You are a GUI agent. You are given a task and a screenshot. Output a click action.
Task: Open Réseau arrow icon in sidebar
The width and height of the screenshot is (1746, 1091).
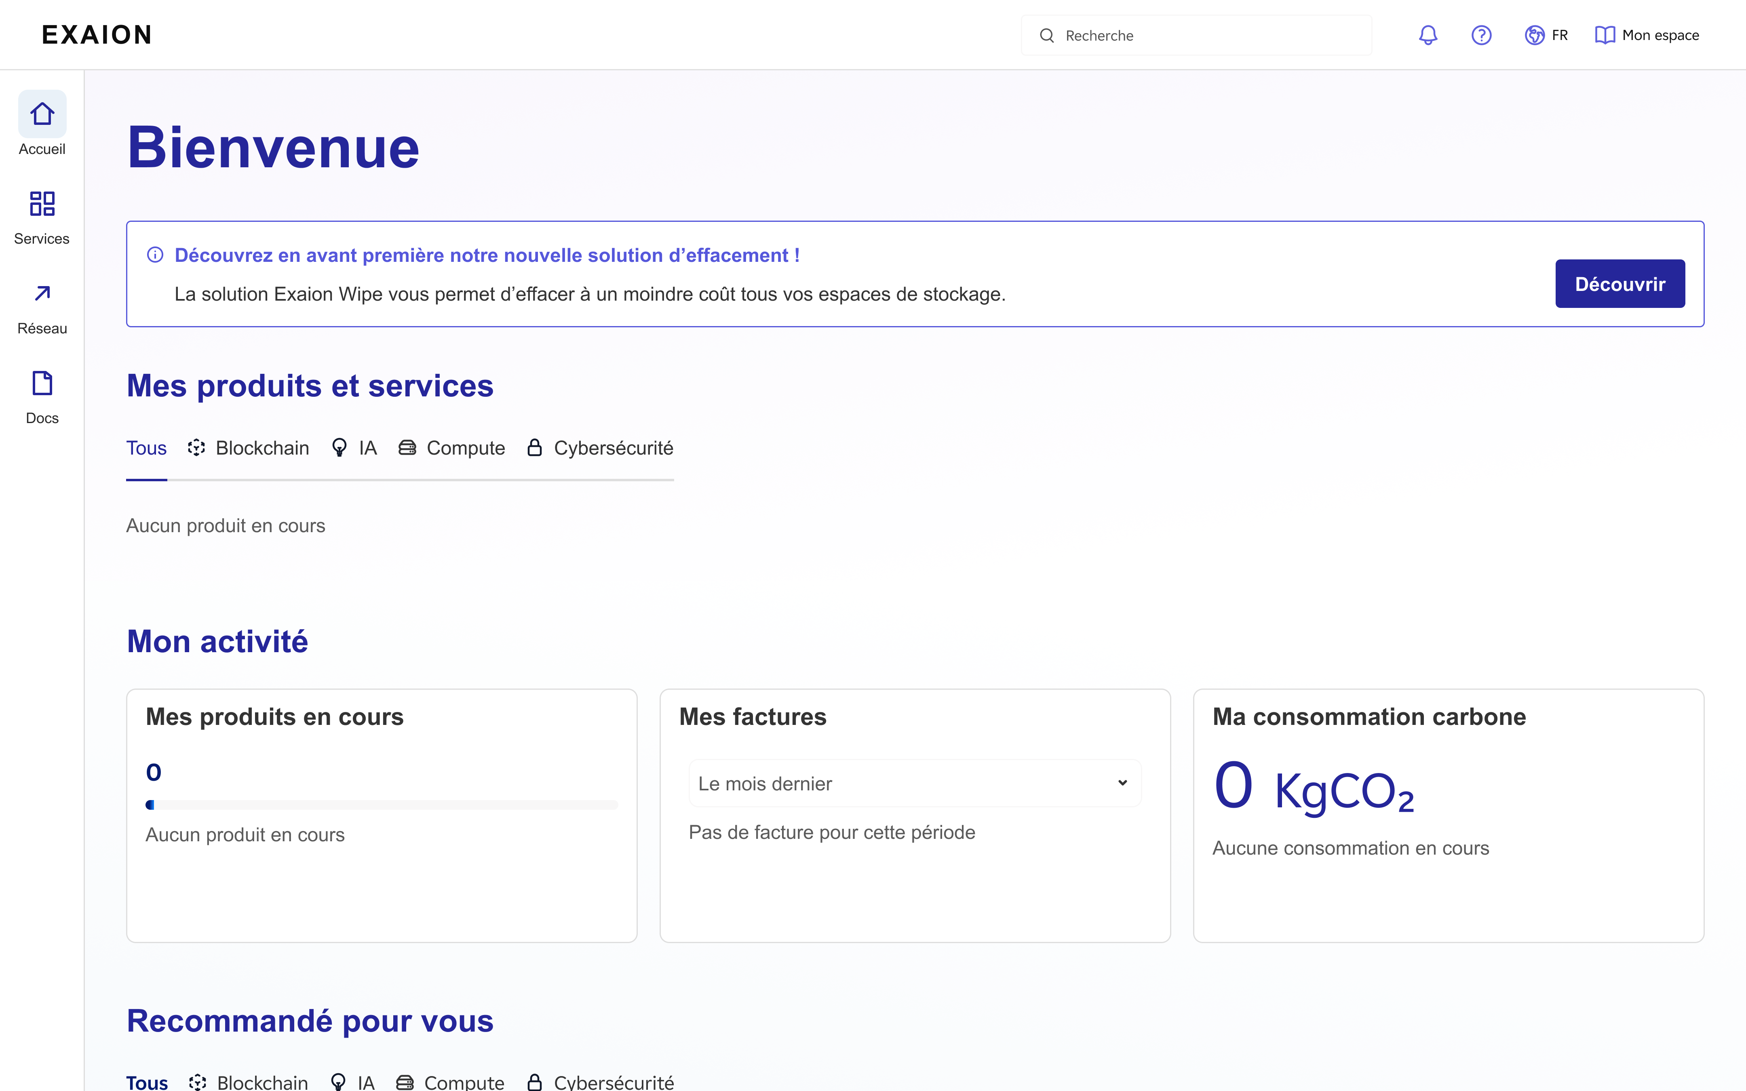[42, 294]
